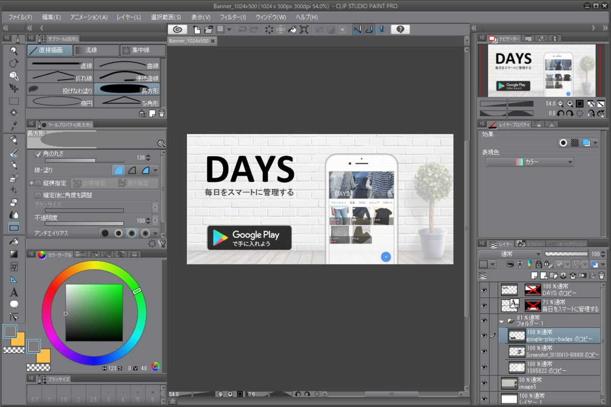Open the レイヤー(L) menu
Screen dimensions: 611x407
click(x=129, y=17)
